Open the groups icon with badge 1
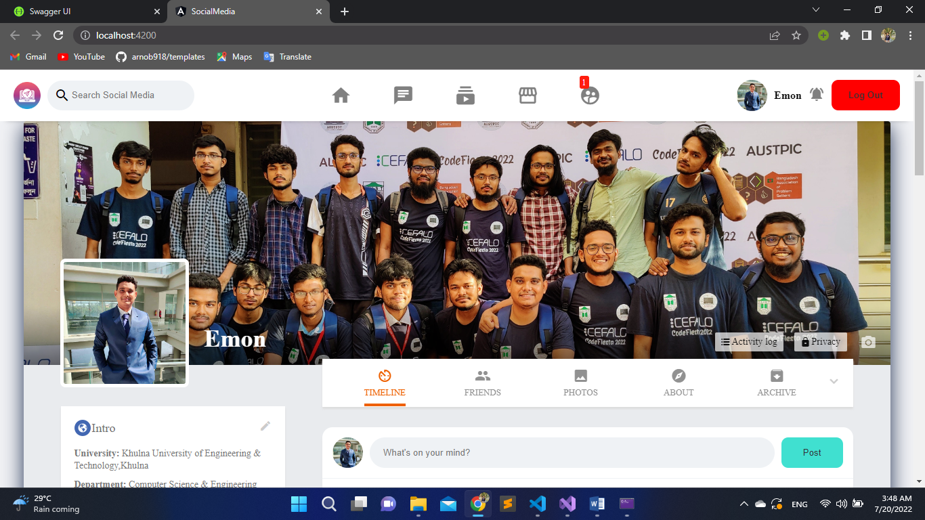 (x=590, y=95)
